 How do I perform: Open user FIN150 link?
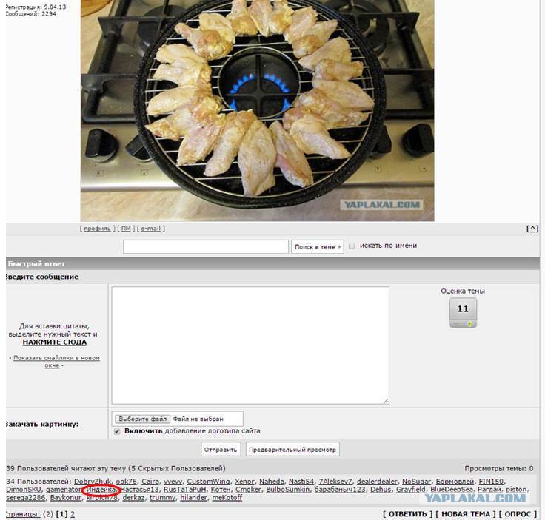[x=491, y=482]
